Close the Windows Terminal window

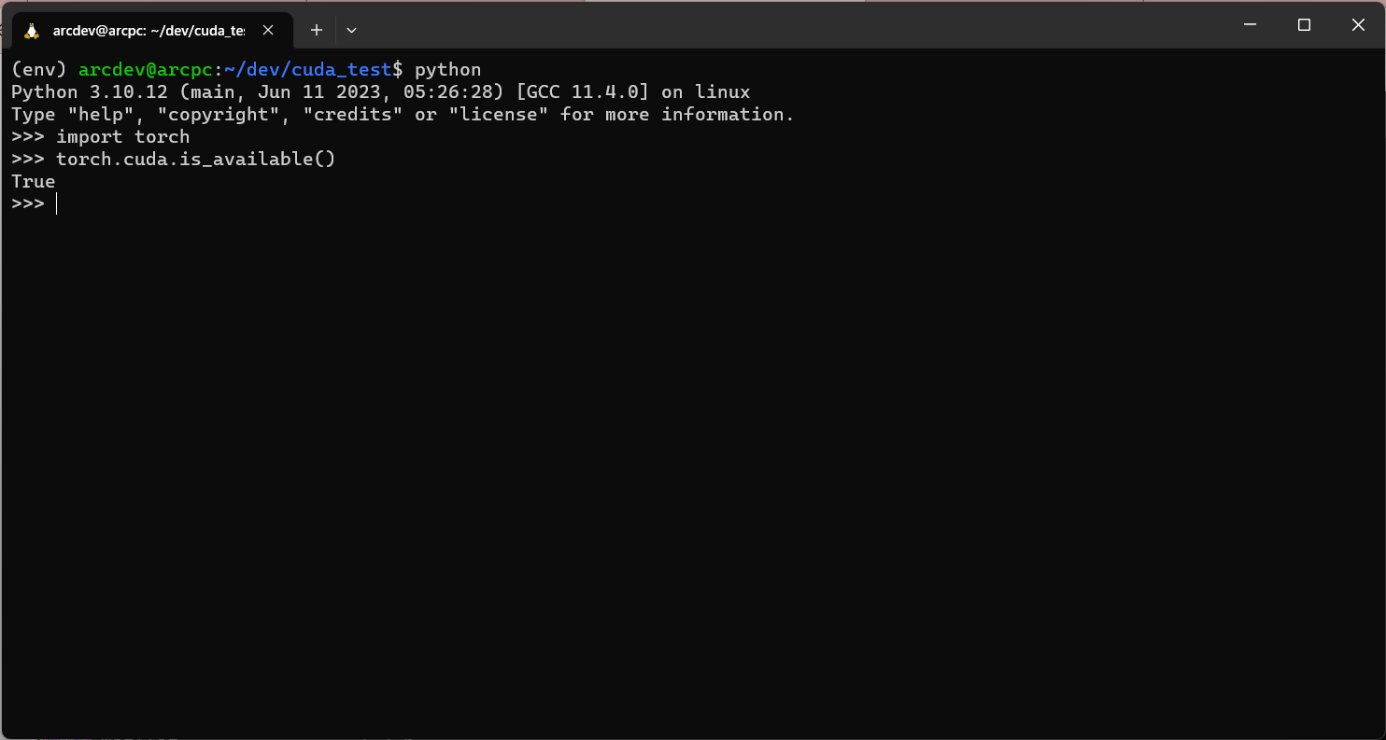tap(1358, 25)
